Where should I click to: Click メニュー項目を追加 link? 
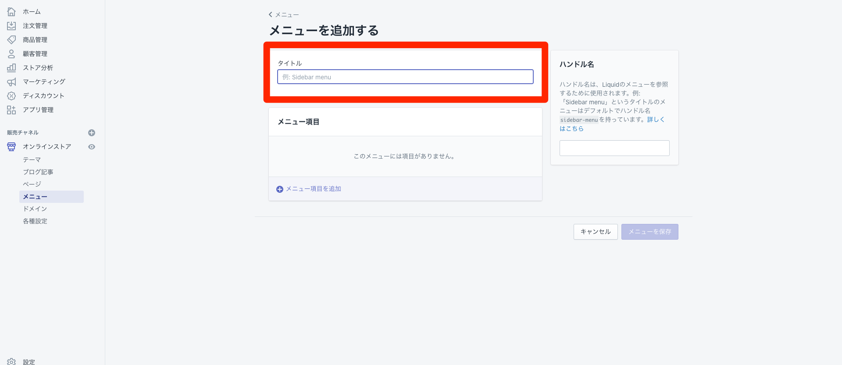(313, 189)
